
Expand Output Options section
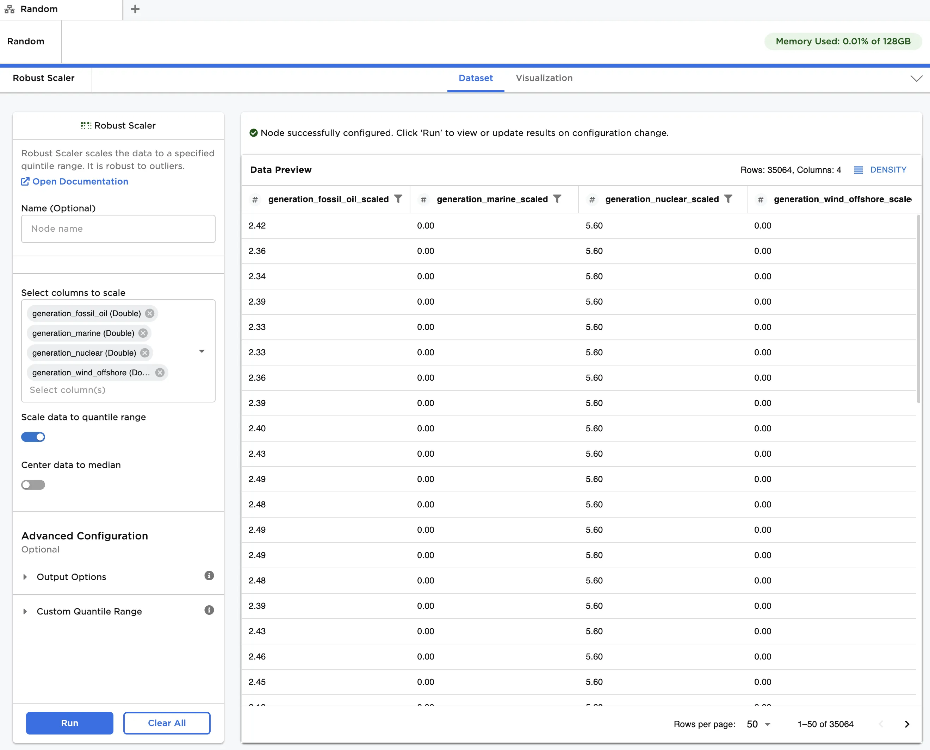point(71,577)
